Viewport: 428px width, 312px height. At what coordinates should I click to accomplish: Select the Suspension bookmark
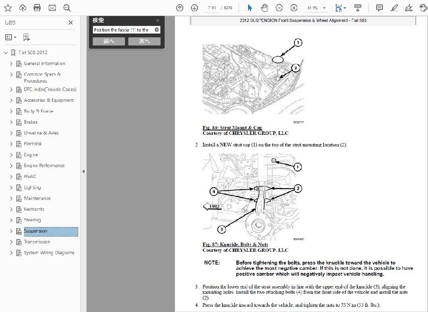36,231
